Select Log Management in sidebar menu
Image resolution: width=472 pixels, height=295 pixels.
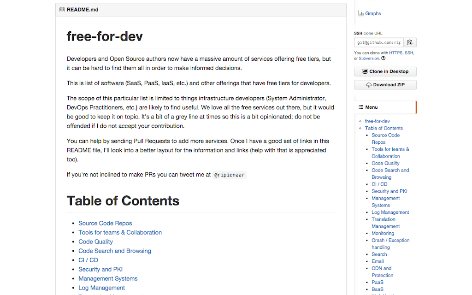point(390,212)
